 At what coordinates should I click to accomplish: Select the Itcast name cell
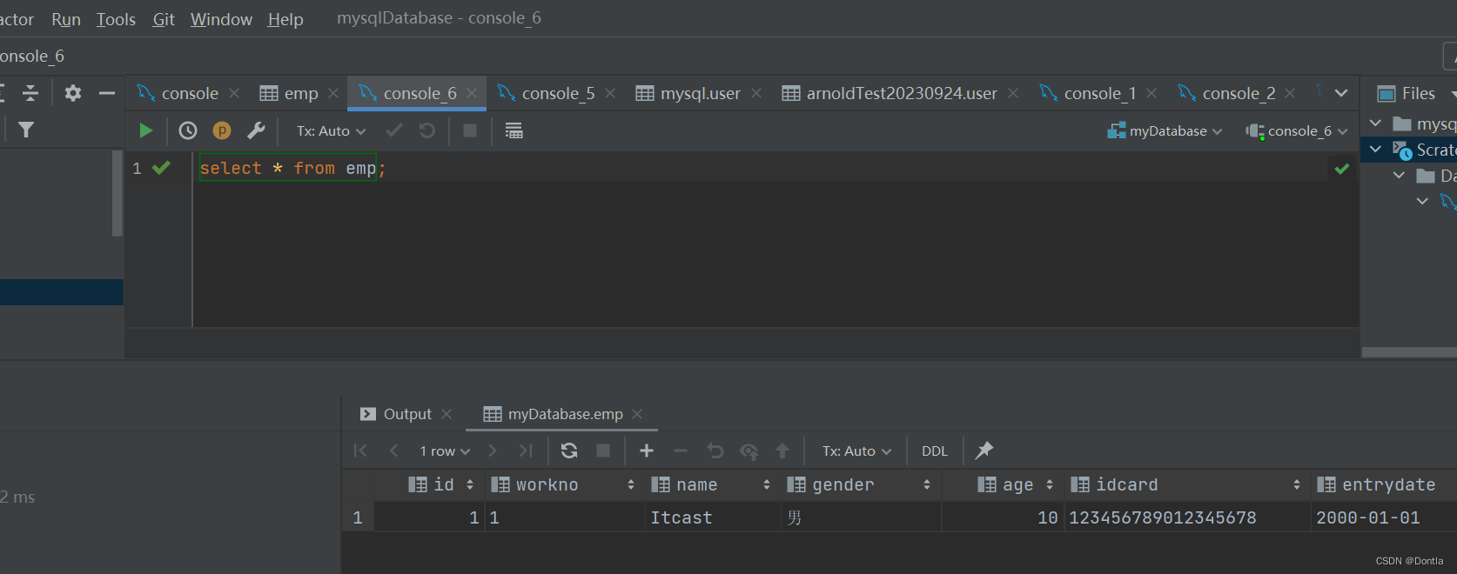712,517
